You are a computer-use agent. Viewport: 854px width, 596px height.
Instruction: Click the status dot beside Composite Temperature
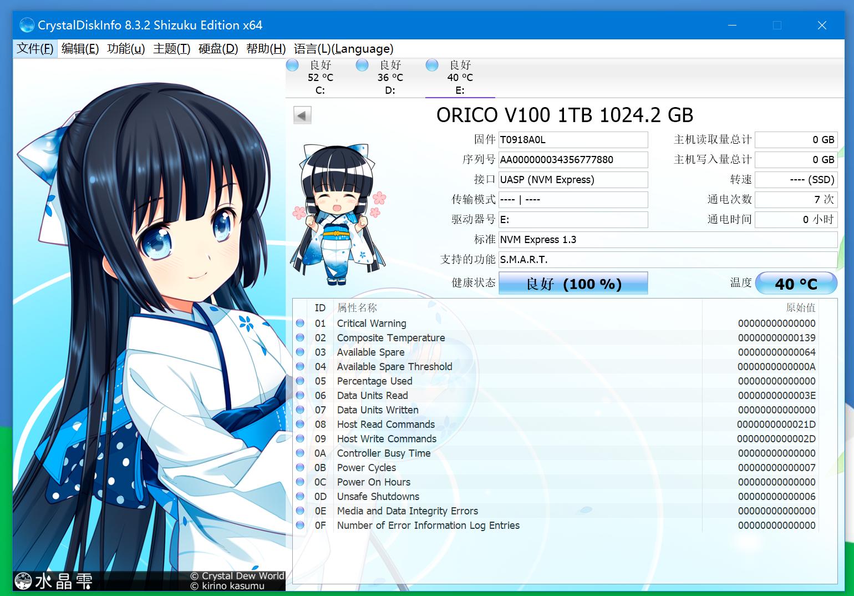coord(300,337)
